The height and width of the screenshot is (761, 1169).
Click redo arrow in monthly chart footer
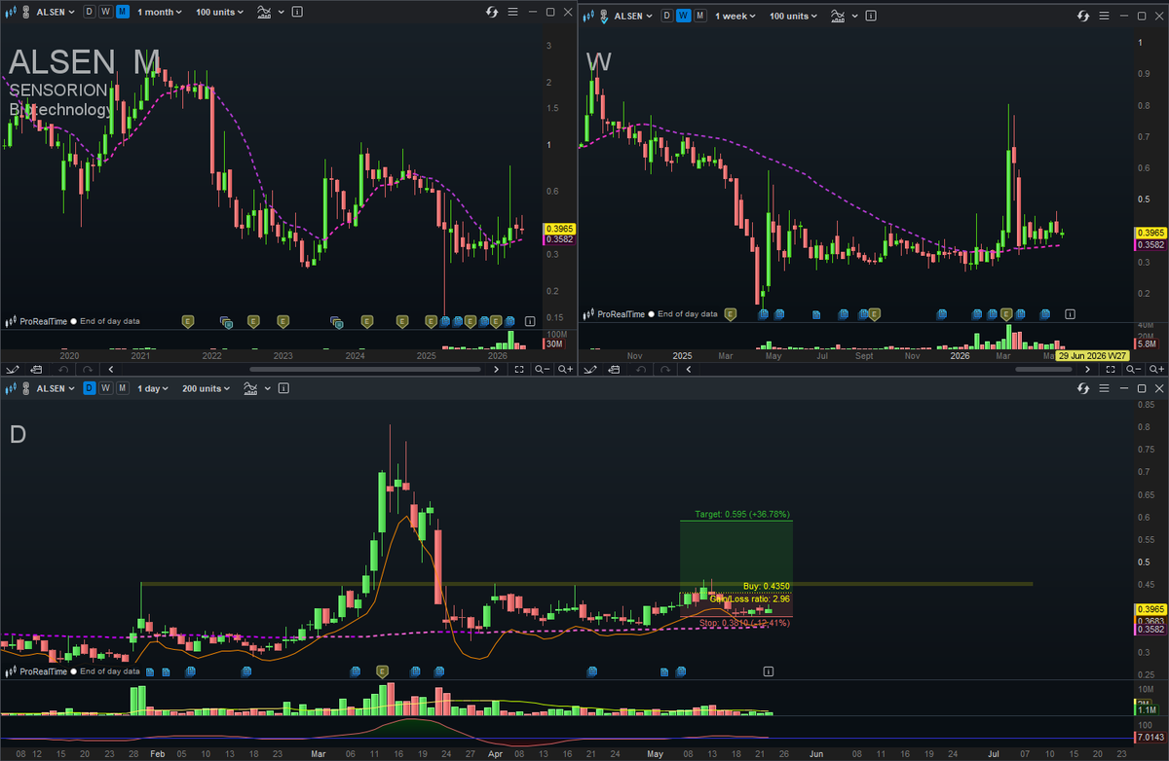(87, 369)
